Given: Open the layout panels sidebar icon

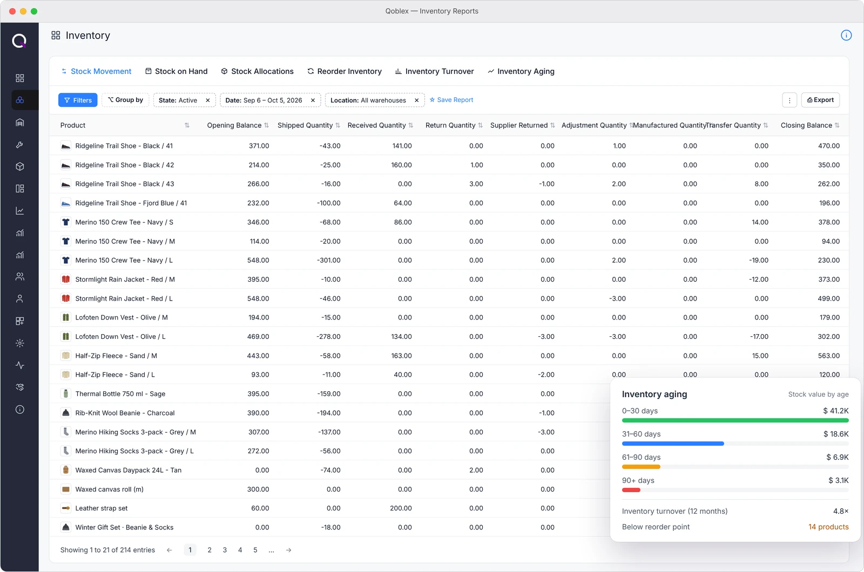Looking at the screenshot, I should click(20, 189).
